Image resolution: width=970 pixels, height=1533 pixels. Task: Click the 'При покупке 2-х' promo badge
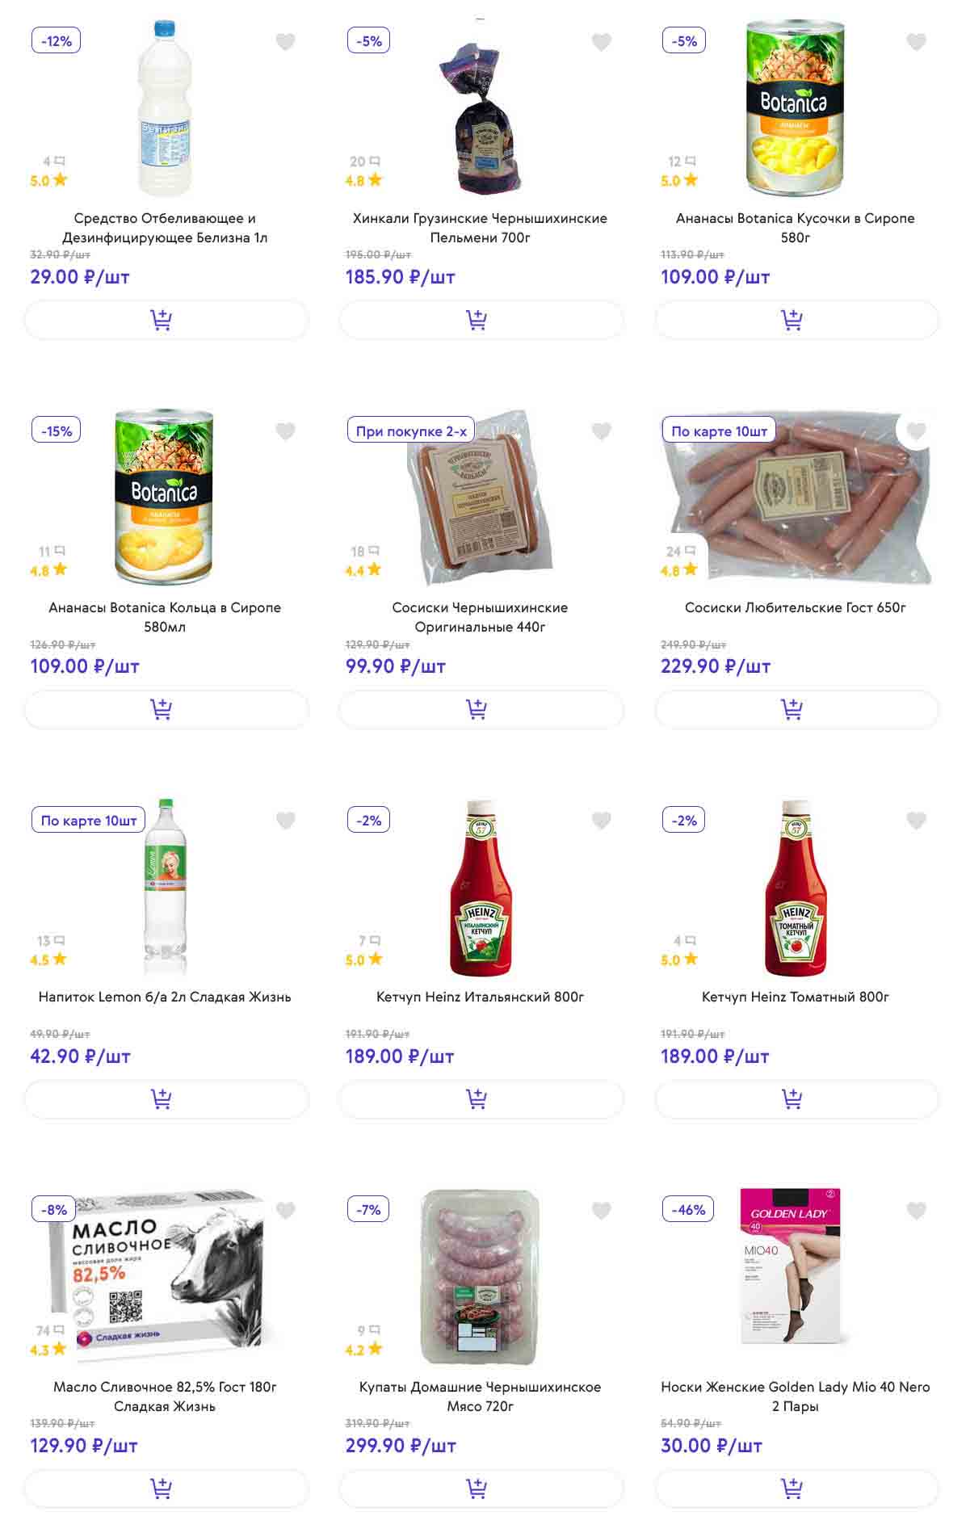pyautogui.click(x=411, y=431)
